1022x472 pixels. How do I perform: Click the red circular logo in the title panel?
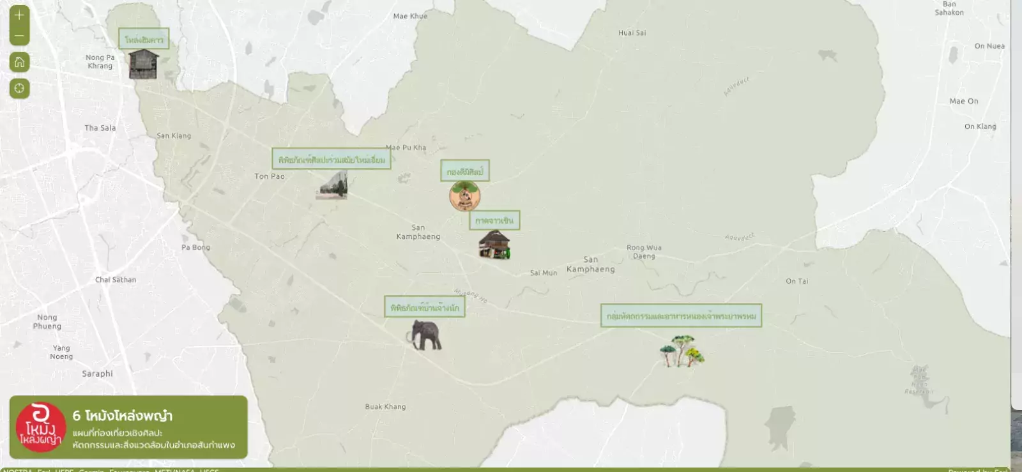(x=40, y=427)
